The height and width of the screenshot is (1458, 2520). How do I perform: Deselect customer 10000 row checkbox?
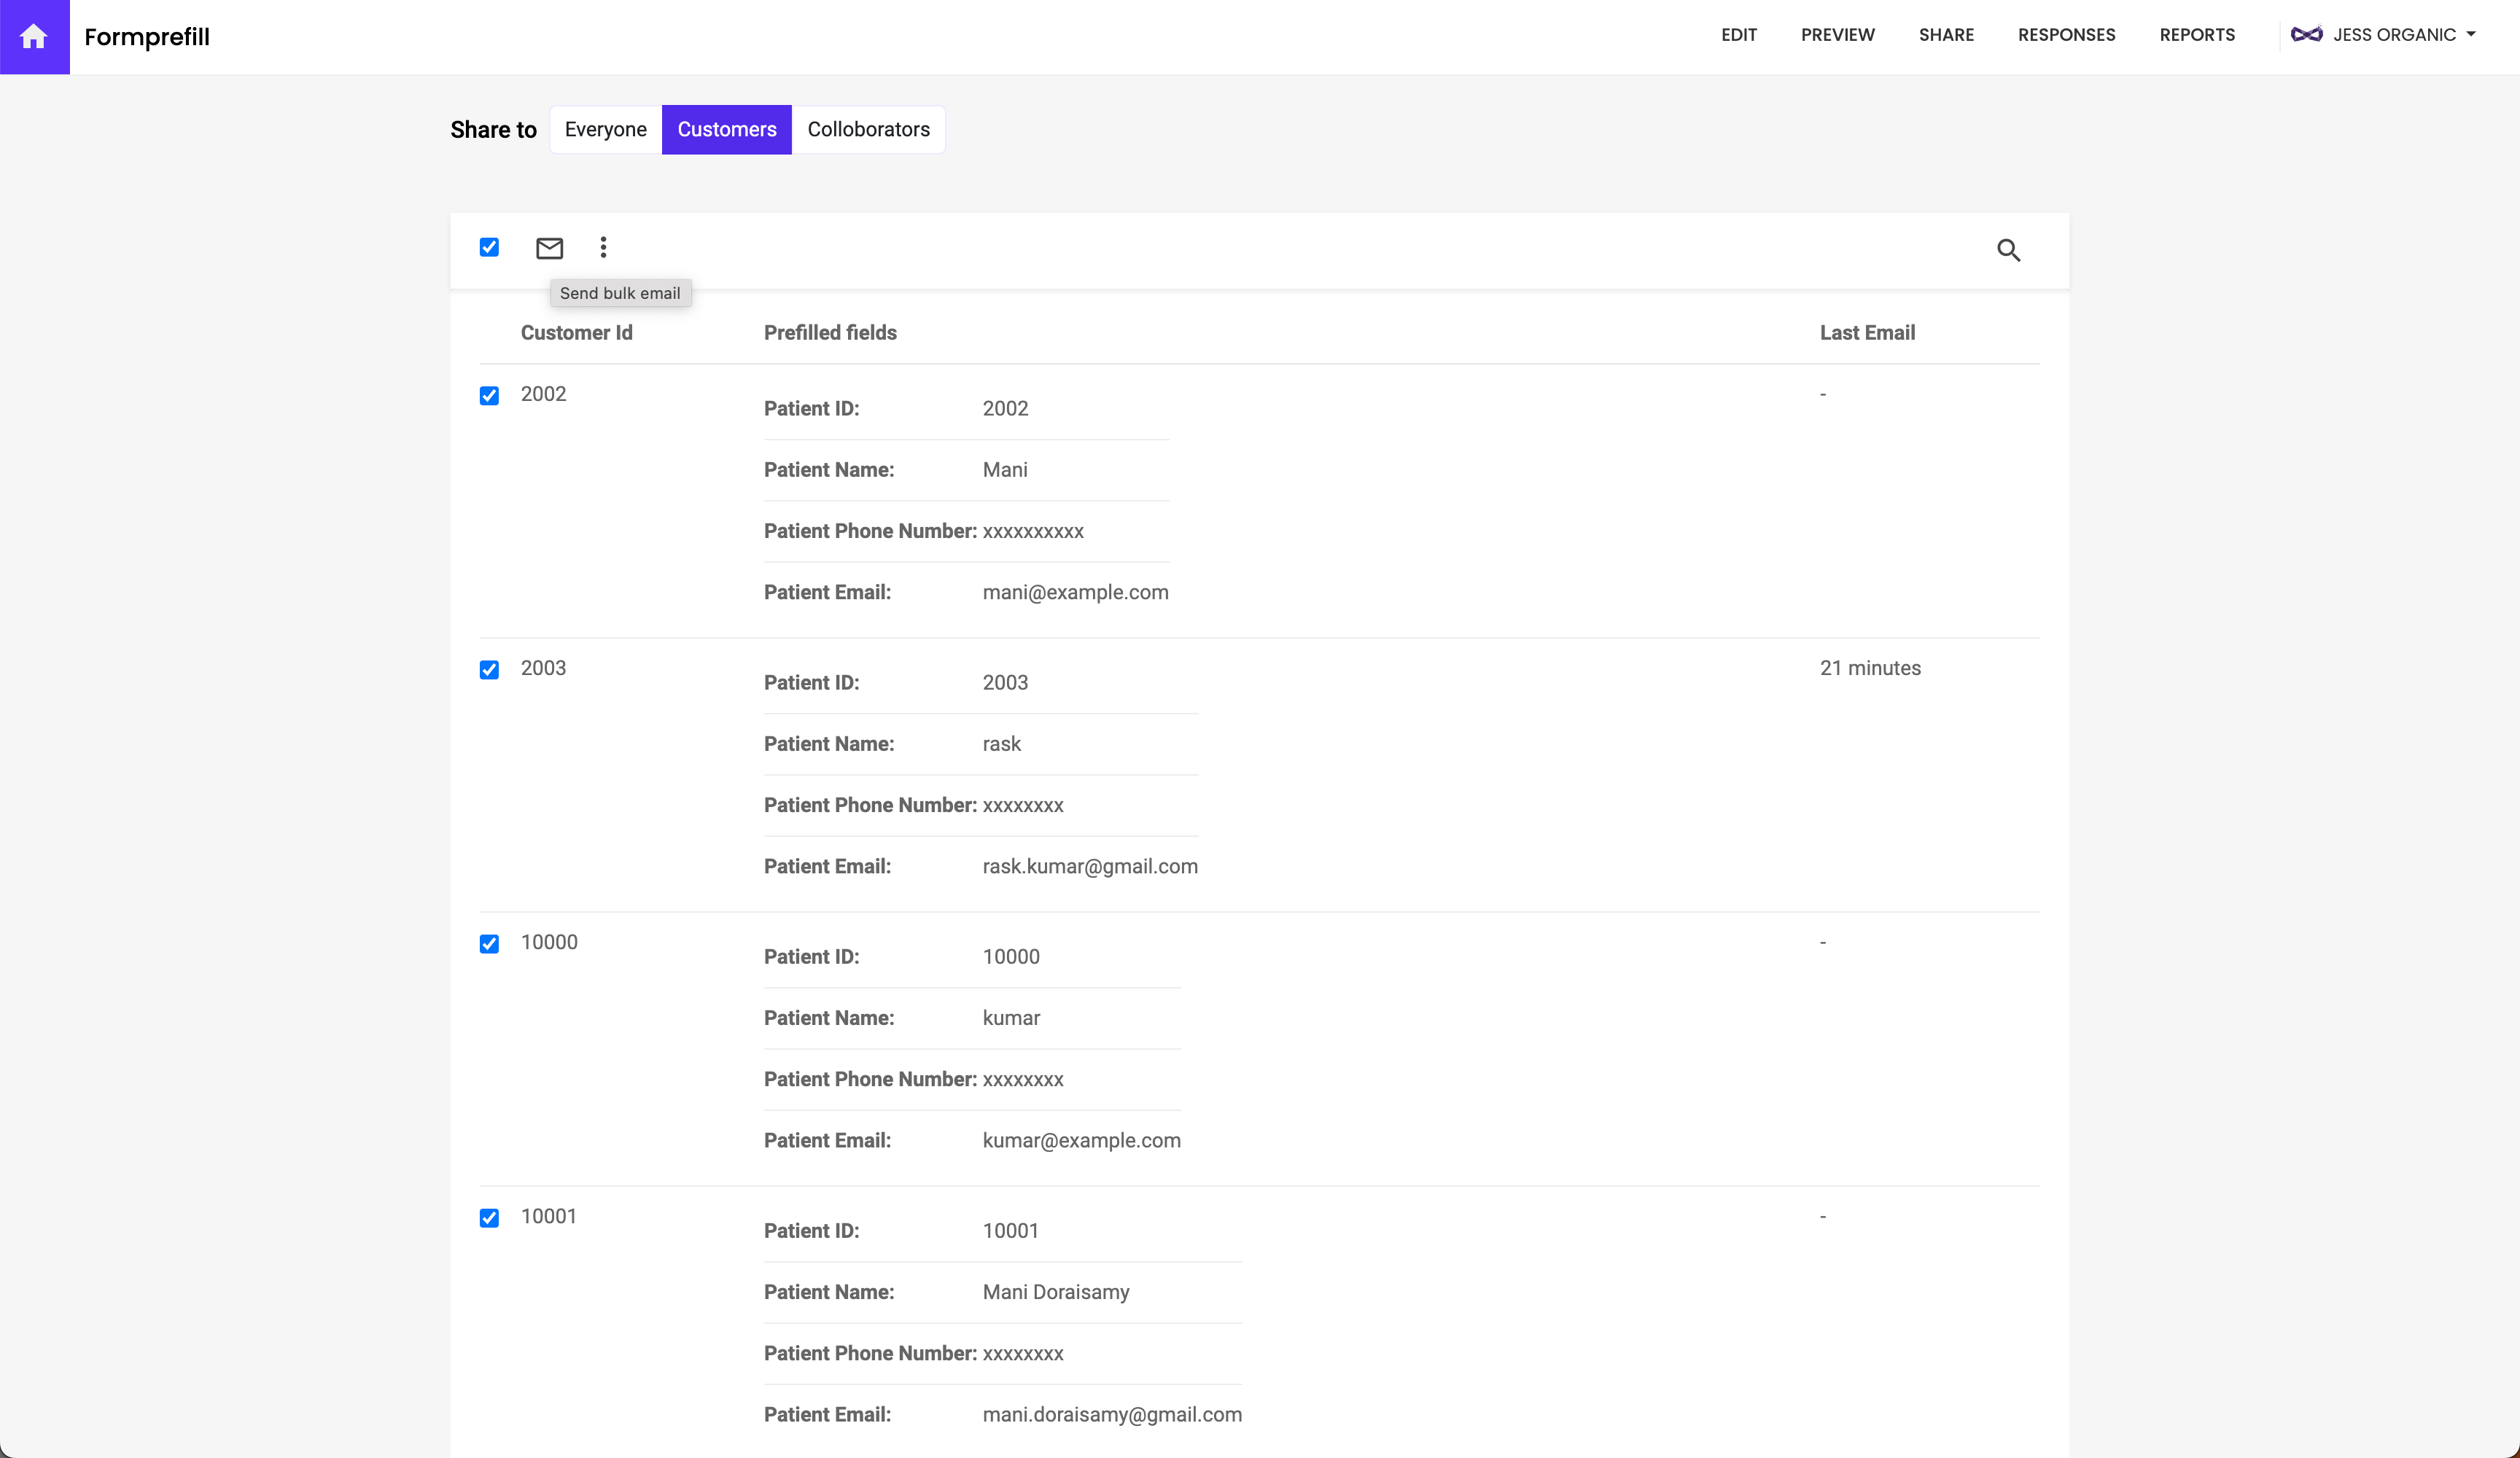pyautogui.click(x=489, y=944)
